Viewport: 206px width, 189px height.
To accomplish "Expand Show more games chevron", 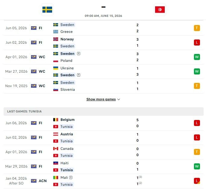I will coord(119,99).
